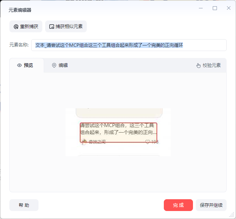Click the similar-elements capture icon
The height and width of the screenshot is (219, 236).
point(52,27)
